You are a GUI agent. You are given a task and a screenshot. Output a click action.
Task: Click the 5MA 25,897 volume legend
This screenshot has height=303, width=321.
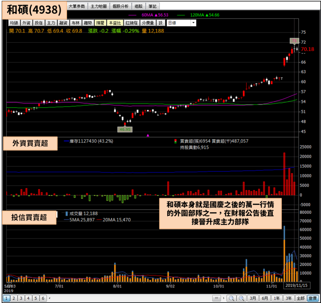pyautogui.click(x=79, y=220)
